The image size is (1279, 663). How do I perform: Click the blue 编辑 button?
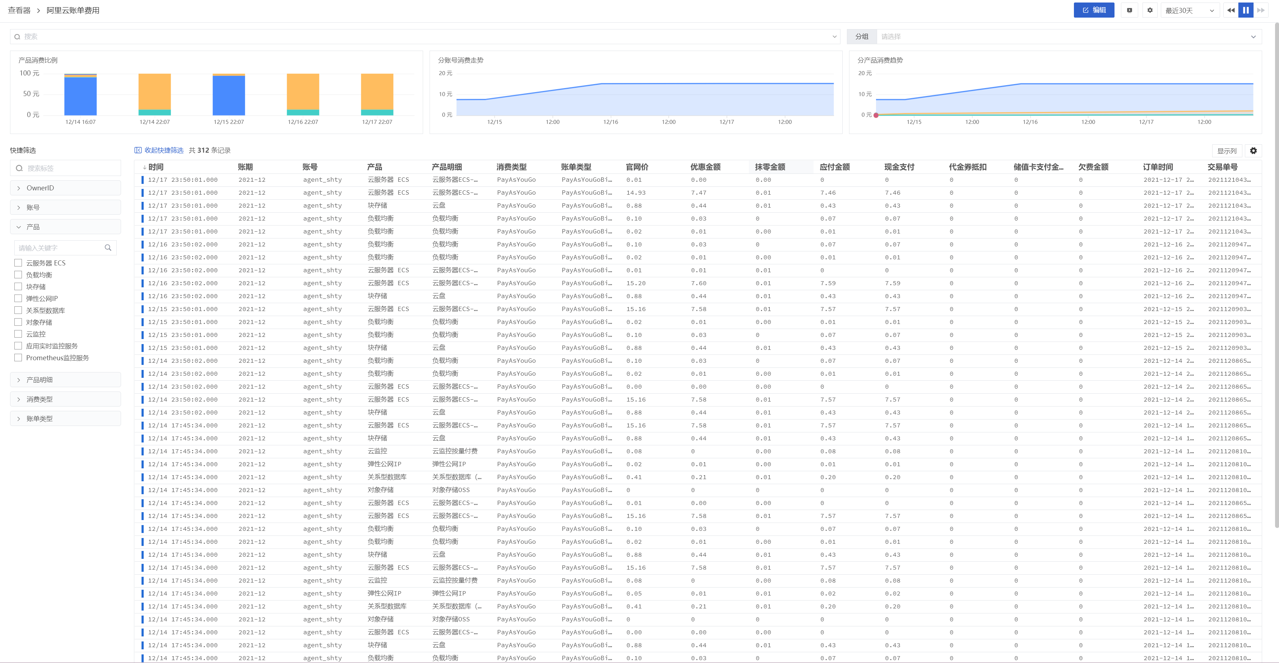click(x=1093, y=10)
